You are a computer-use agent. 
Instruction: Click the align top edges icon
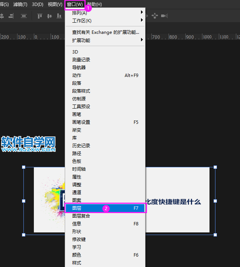[x=40, y=16]
